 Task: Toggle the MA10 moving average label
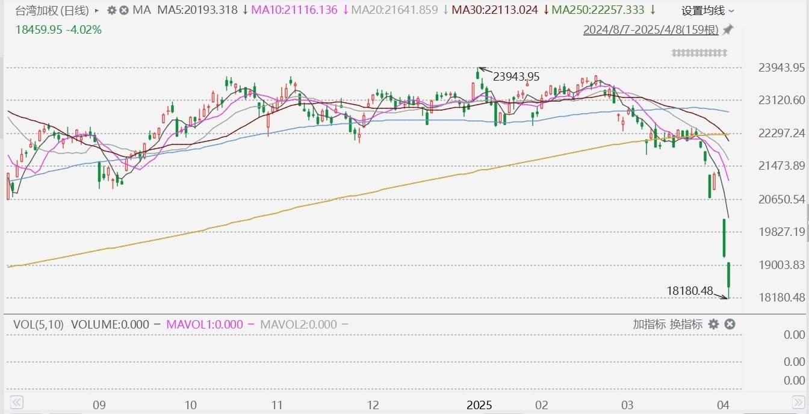294,10
